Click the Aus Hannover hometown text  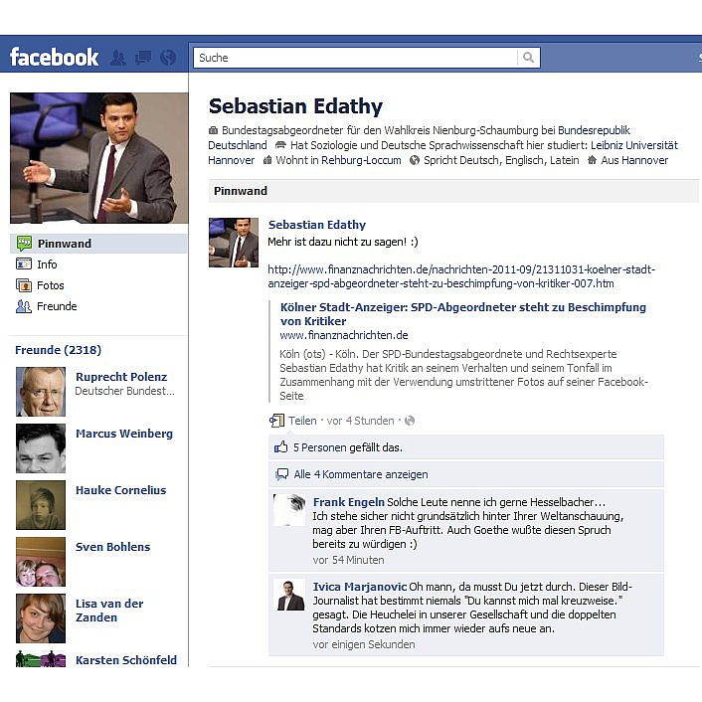point(634,160)
